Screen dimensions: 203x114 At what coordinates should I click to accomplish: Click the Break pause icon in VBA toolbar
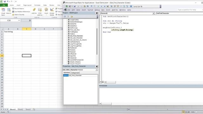(101, 6)
